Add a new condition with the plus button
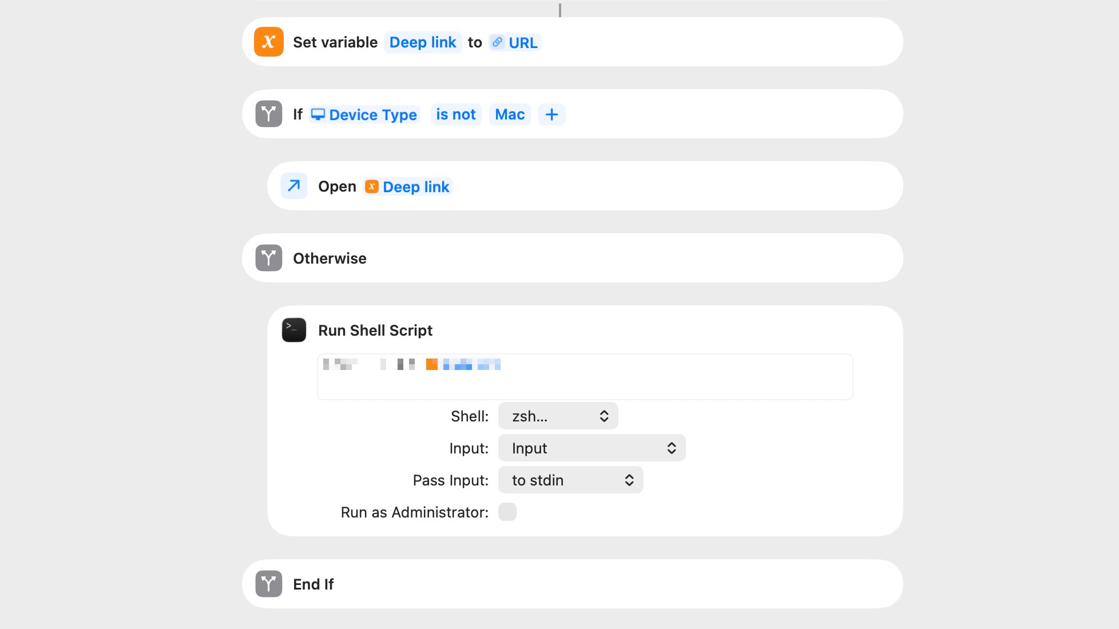This screenshot has height=629, width=1119. tap(551, 114)
